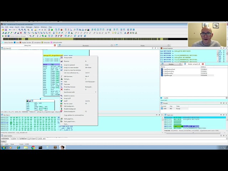Select Rename from context menu
This screenshot has height=171, width=228.
click(79, 61)
